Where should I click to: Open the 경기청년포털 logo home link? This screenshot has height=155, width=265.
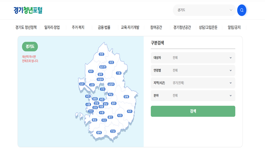pyautogui.click(x=28, y=10)
